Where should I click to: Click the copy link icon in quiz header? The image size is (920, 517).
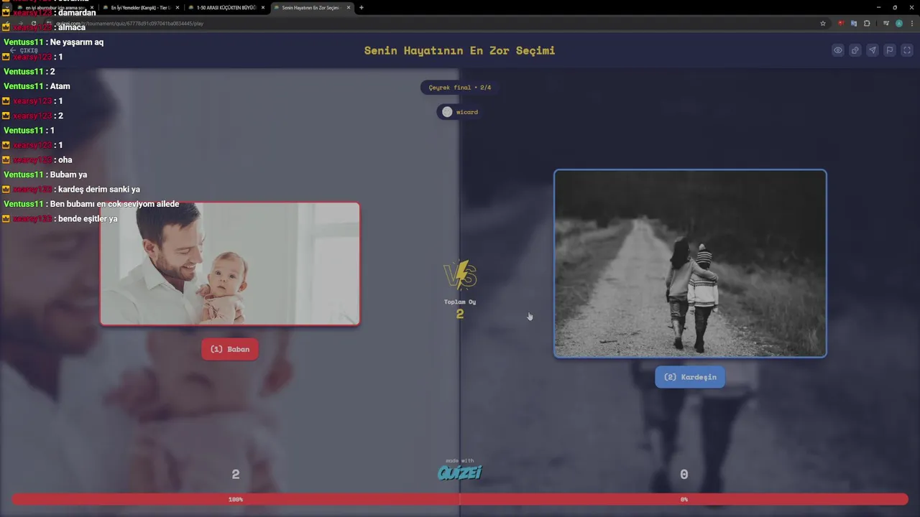tap(855, 50)
